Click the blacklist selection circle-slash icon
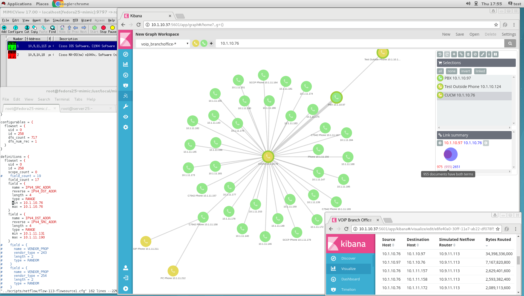 [476, 54]
